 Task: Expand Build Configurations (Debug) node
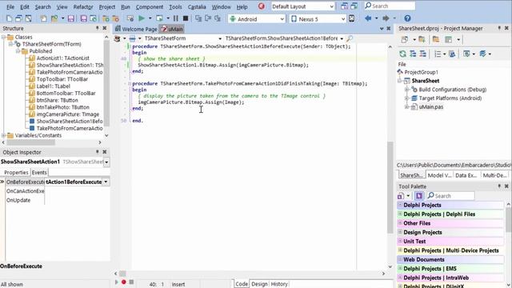coord(407,89)
